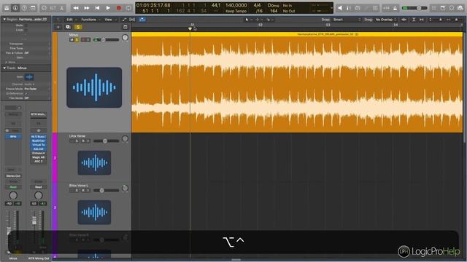Solo the BVox Verse L track

(77, 191)
